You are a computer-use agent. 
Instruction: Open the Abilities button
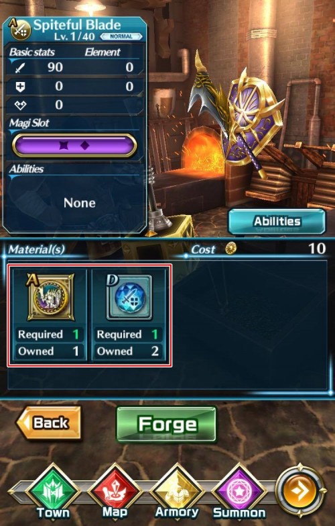coord(277,222)
